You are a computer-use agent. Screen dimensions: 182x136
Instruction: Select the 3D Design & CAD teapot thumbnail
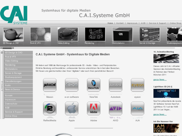pyautogui.click(x=13, y=34)
